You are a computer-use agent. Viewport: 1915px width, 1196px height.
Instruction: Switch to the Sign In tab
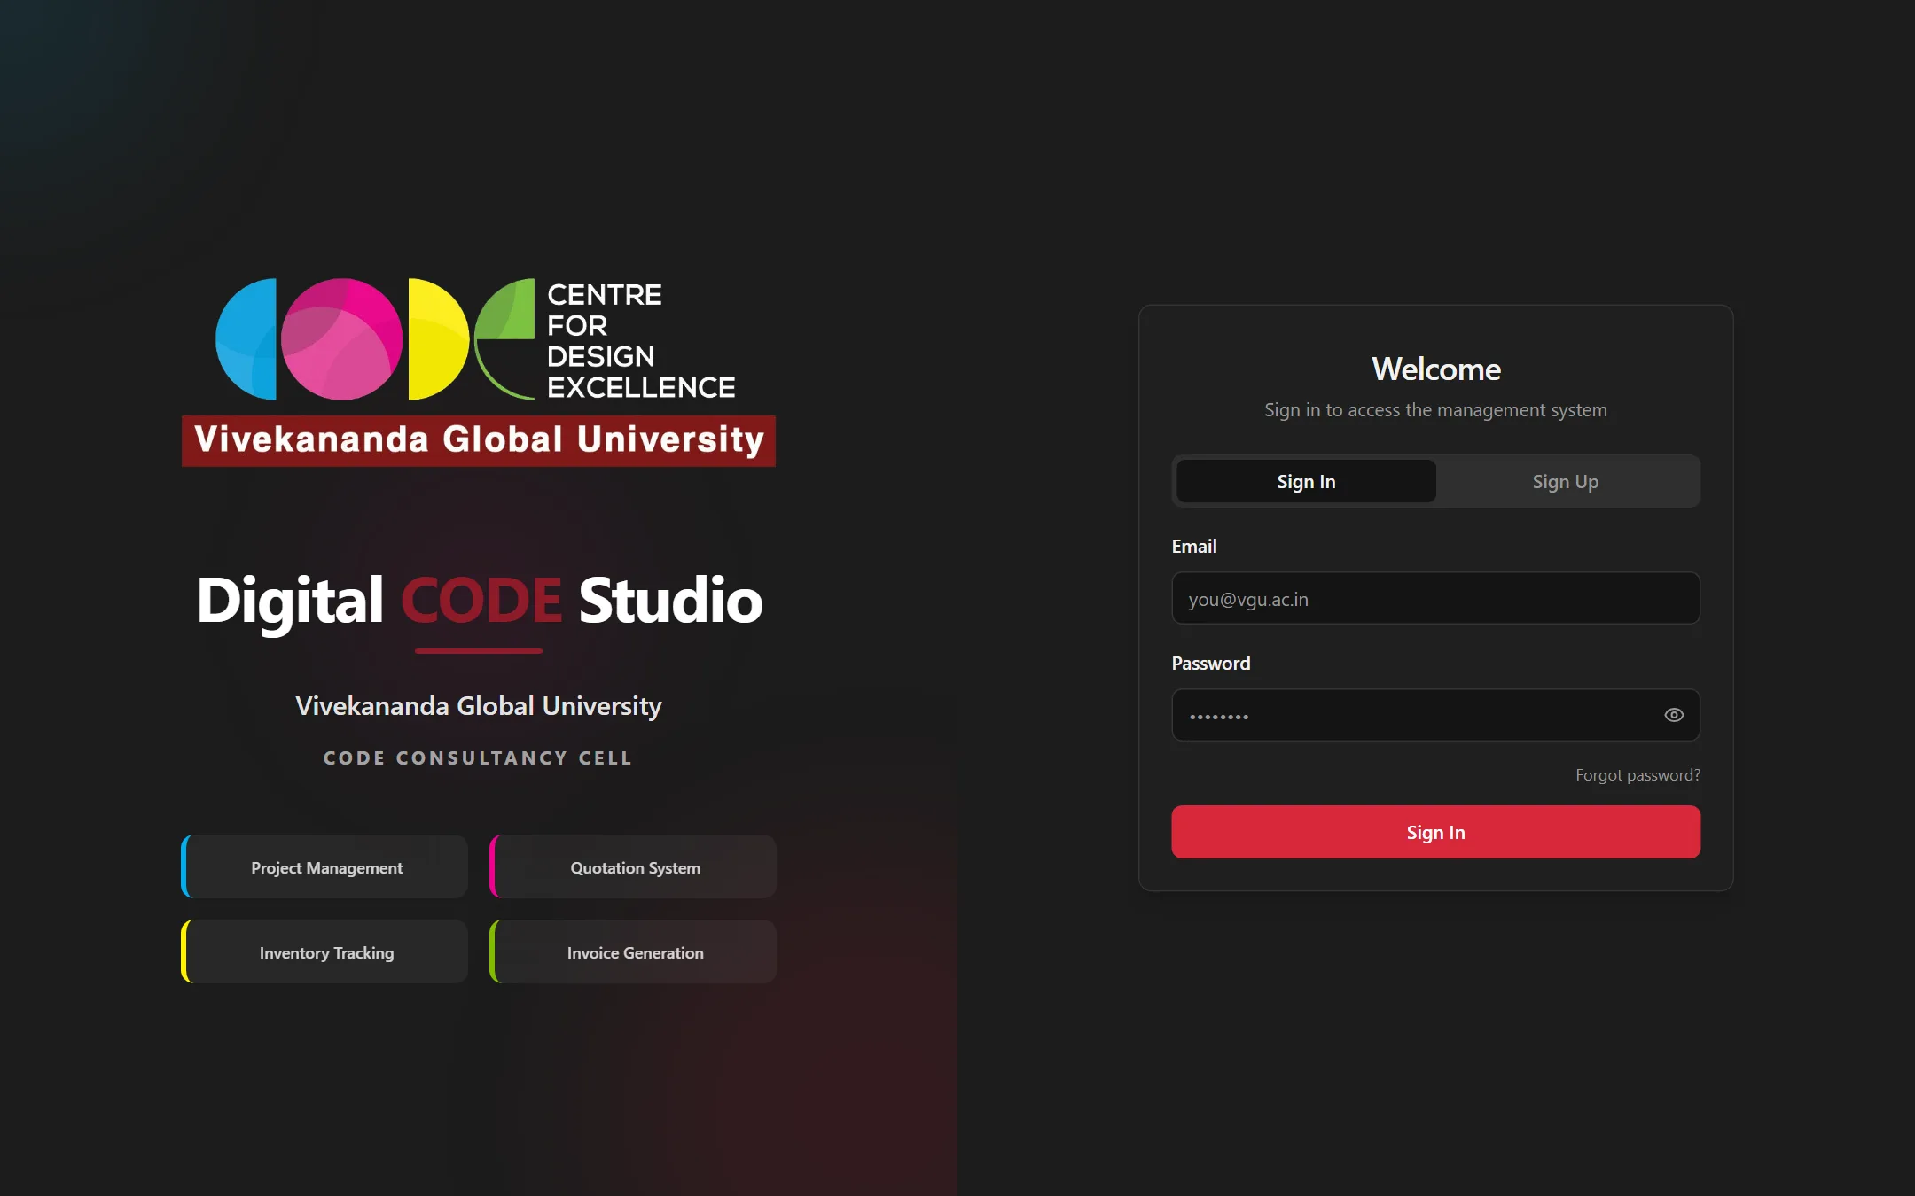(1306, 481)
